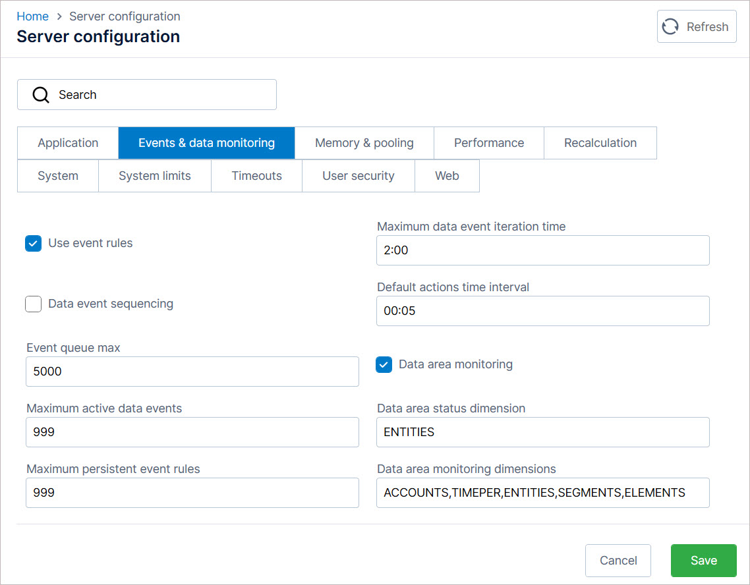
Task: Click the circular refresh arrows icon
Action: click(670, 26)
